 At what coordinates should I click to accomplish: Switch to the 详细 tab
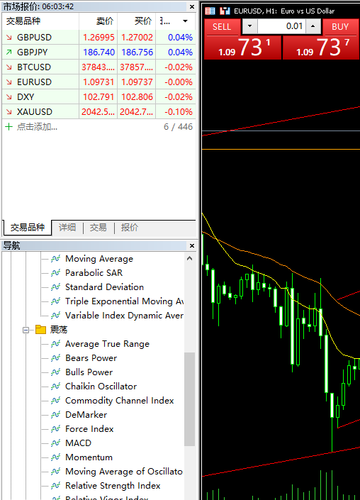[x=67, y=228]
